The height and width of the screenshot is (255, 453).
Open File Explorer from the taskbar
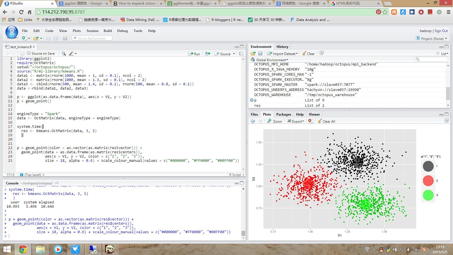pyautogui.click(x=40, y=250)
